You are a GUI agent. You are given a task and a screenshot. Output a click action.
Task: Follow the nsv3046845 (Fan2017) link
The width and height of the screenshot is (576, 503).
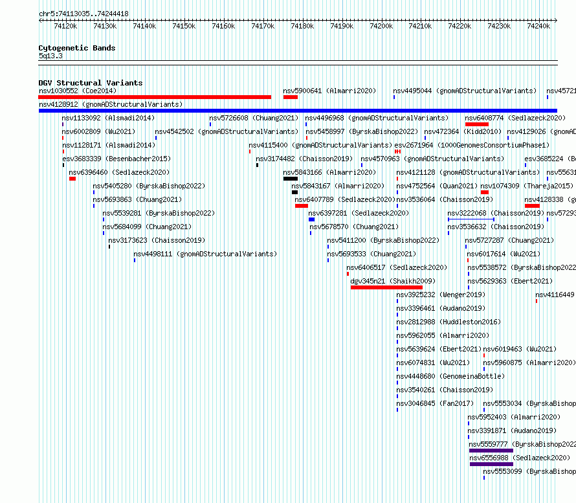(x=435, y=403)
